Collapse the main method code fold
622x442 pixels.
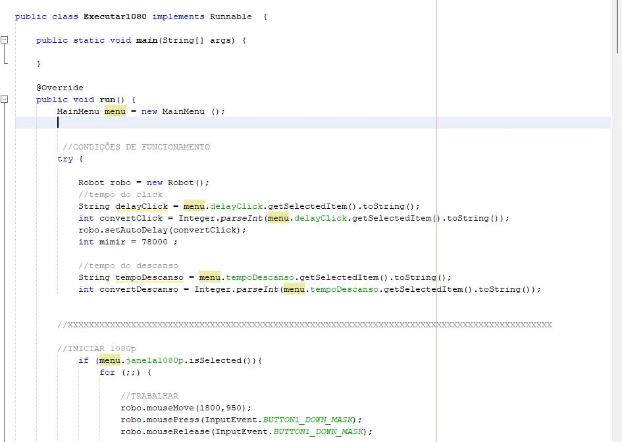point(5,40)
